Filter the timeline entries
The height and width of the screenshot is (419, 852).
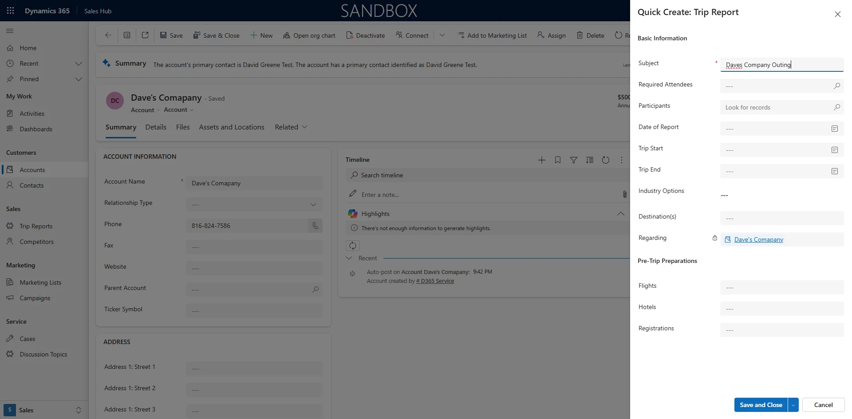pos(574,160)
